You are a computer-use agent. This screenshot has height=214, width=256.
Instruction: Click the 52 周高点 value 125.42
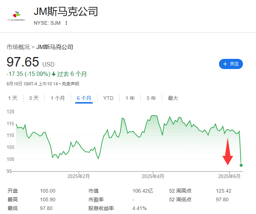[224, 191]
